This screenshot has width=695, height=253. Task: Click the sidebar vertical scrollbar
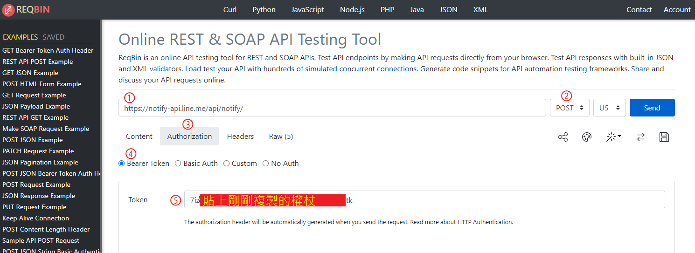click(101, 136)
